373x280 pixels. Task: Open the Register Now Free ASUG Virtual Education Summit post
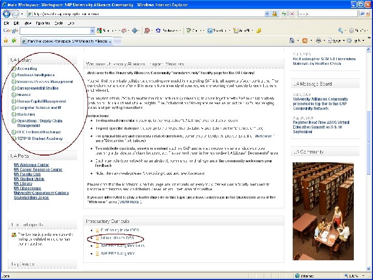(321, 127)
